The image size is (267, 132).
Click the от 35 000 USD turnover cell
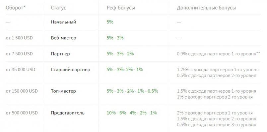click(21, 70)
